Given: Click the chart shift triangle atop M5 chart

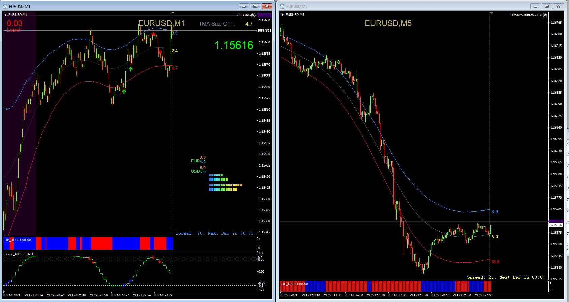Looking at the screenshot, I should tap(491, 13).
